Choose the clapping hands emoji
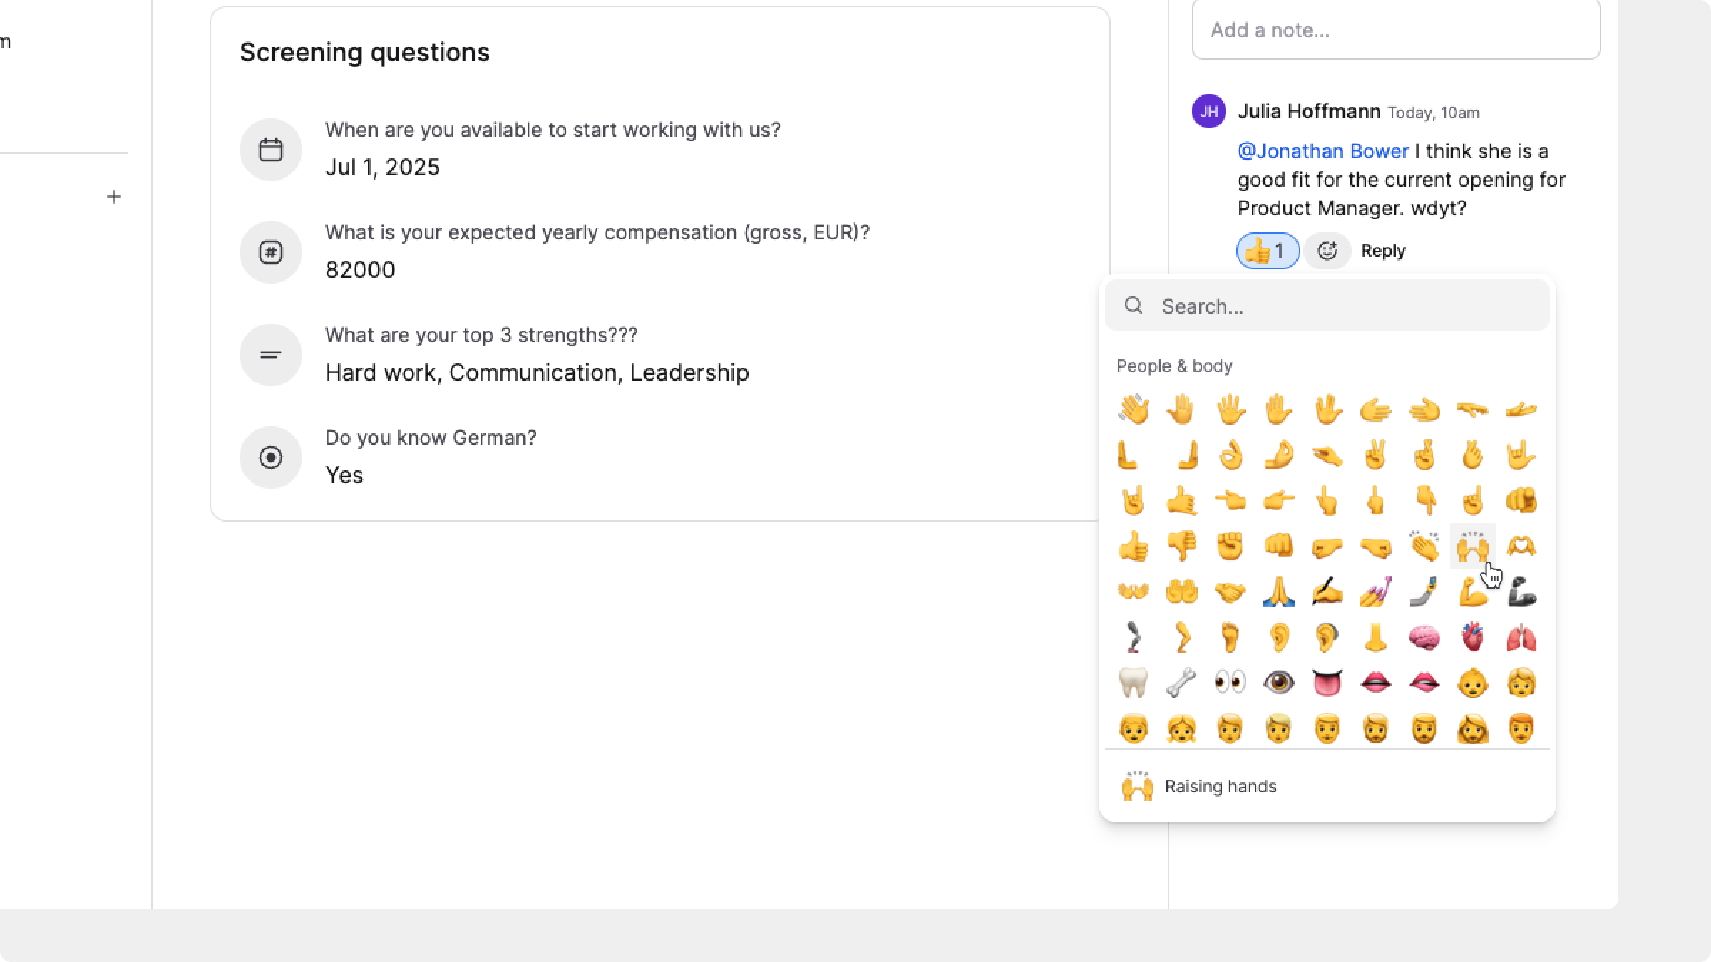 tap(1424, 547)
